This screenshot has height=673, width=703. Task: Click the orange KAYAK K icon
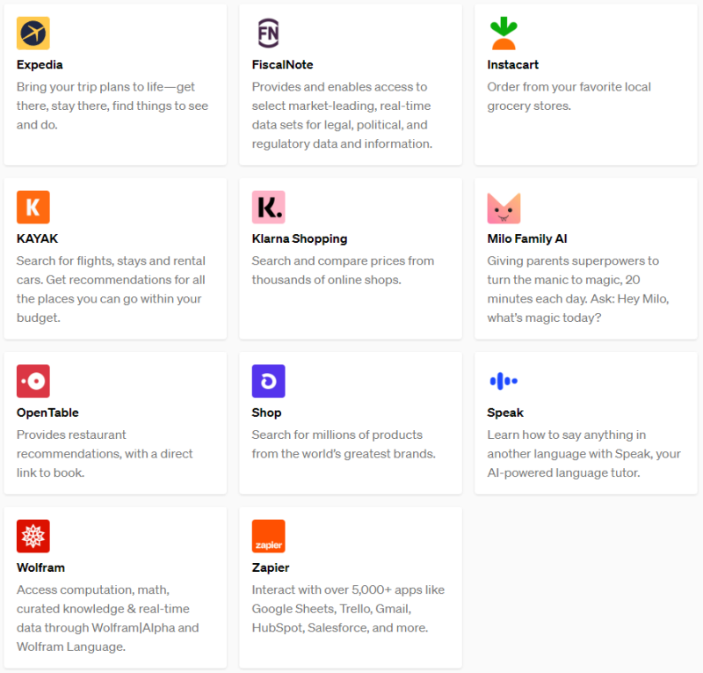(33, 208)
